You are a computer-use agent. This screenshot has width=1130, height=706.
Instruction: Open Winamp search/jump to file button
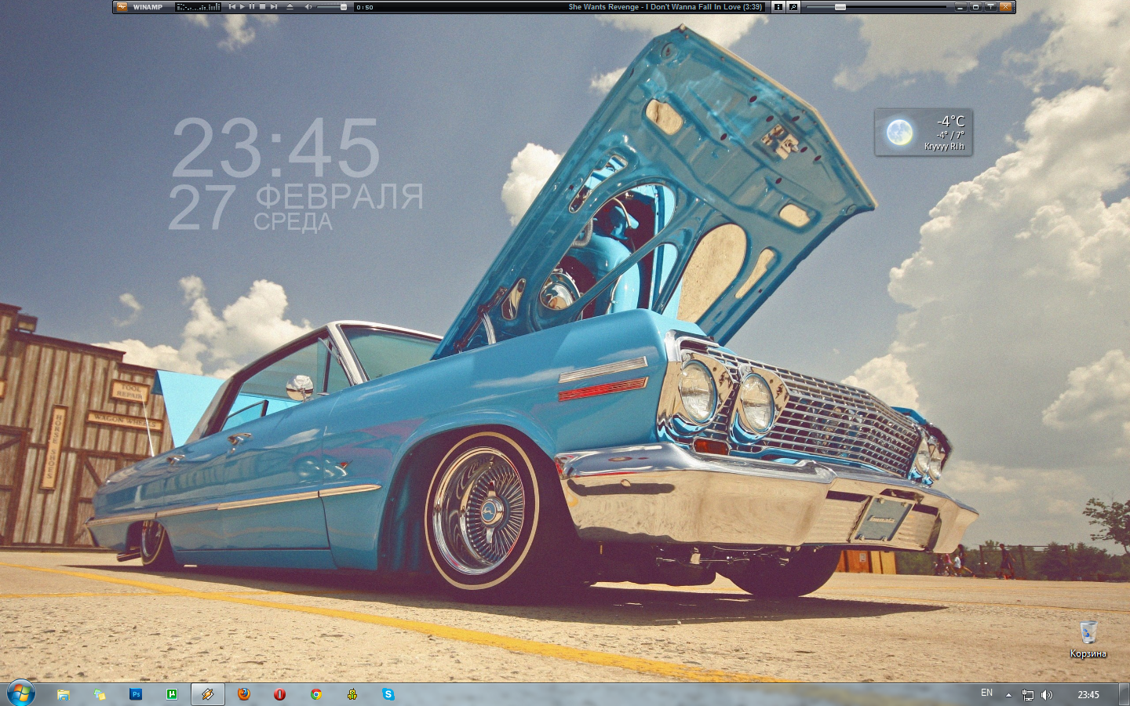click(x=793, y=7)
